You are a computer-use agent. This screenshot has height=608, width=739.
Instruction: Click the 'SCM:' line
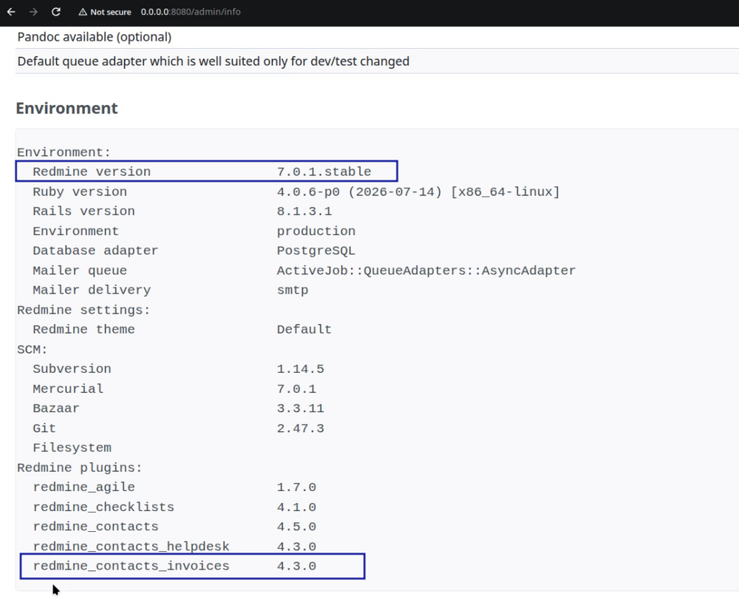point(32,350)
